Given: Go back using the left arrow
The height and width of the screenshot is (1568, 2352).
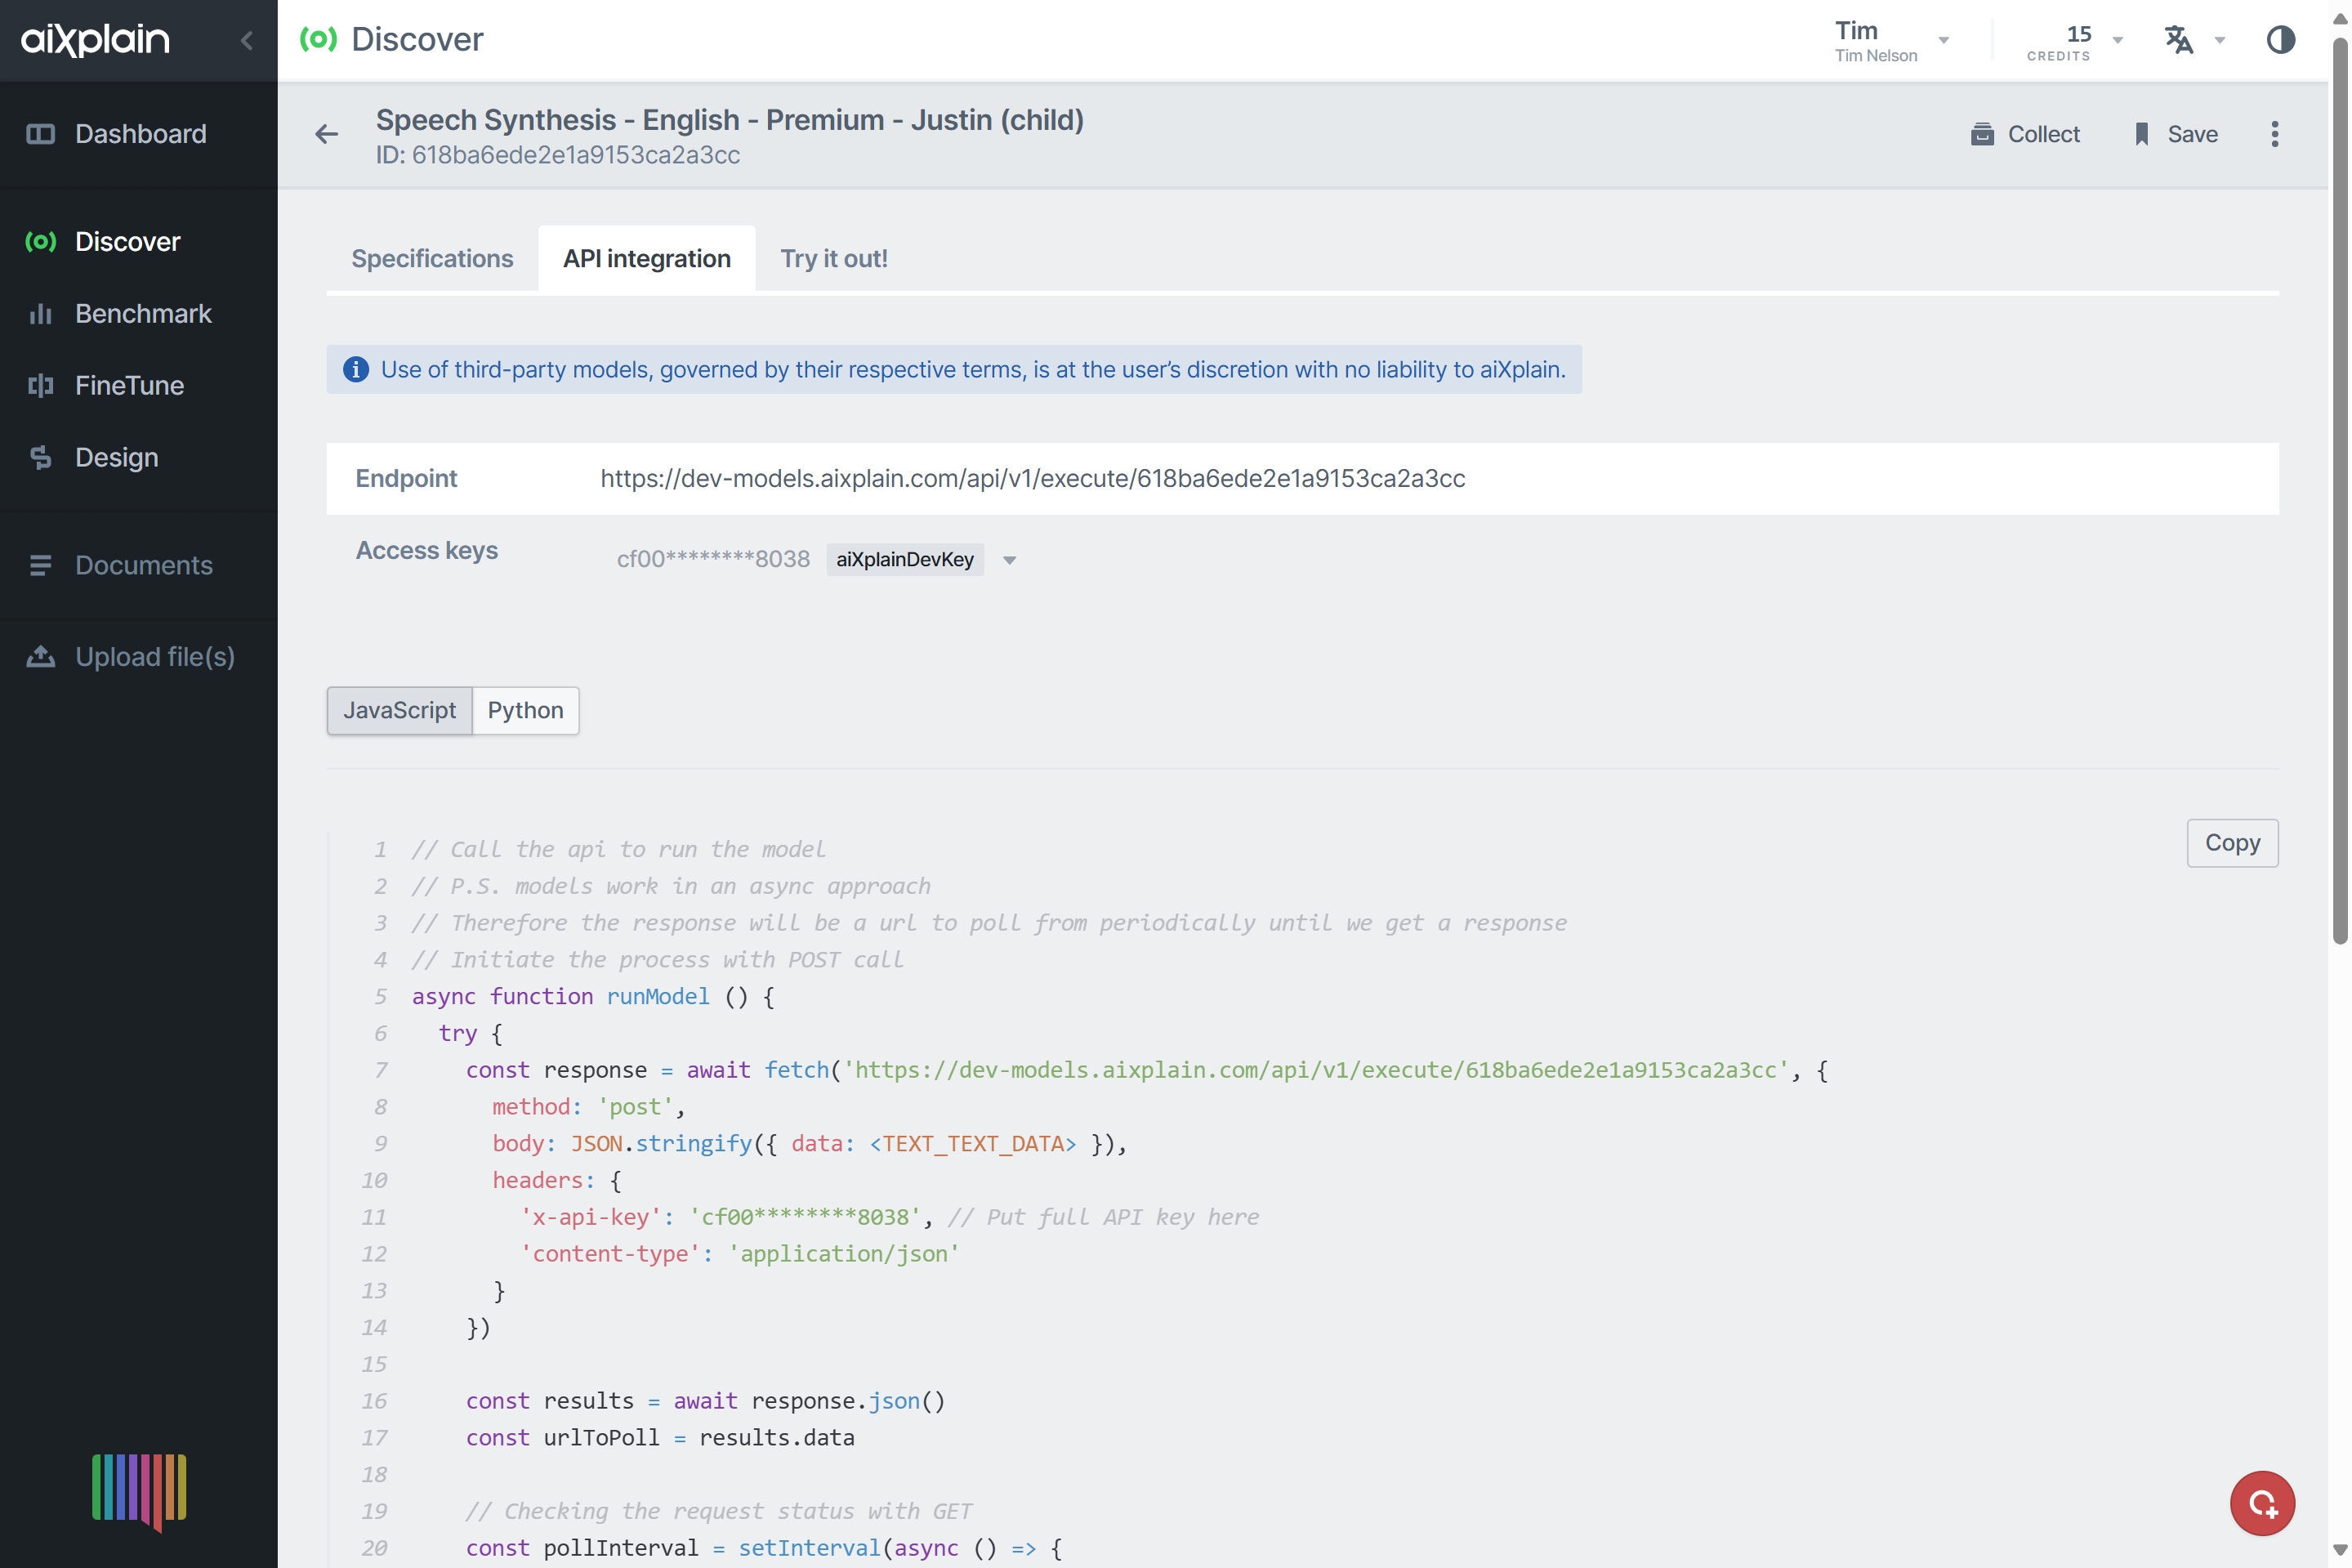Looking at the screenshot, I should (x=326, y=134).
